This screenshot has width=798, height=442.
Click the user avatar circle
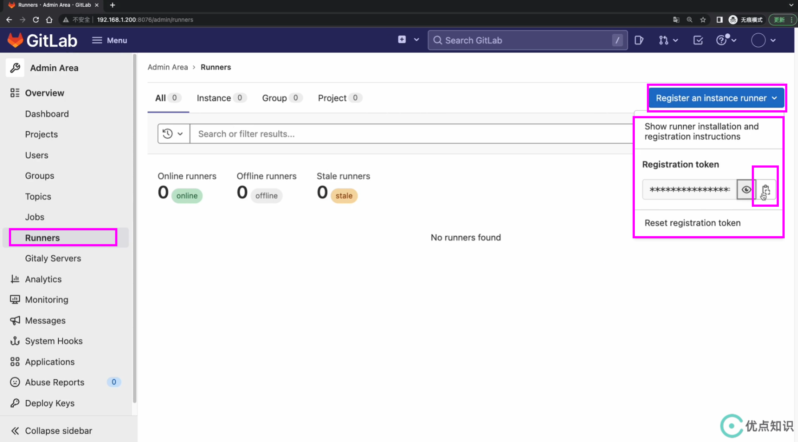pos(758,40)
